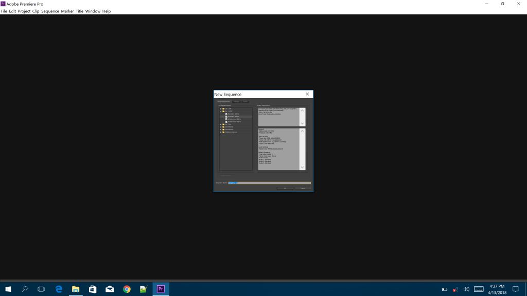Open Windows search from the taskbar
Image resolution: width=527 pixels, height=296 pixels.
(25, 289)
